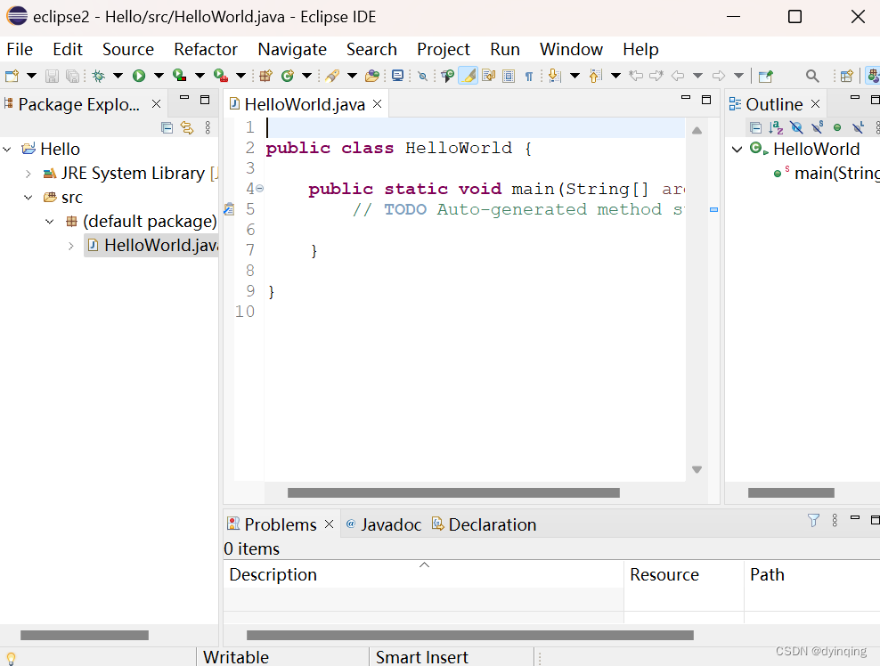Toggle Hide Non-Public Members green dot
The image size is (880, 666).
pos(836,128)
